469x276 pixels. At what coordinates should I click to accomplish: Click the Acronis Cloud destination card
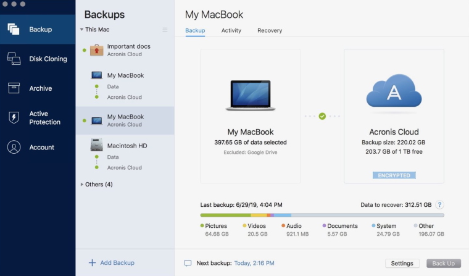(x=394, y=116)
